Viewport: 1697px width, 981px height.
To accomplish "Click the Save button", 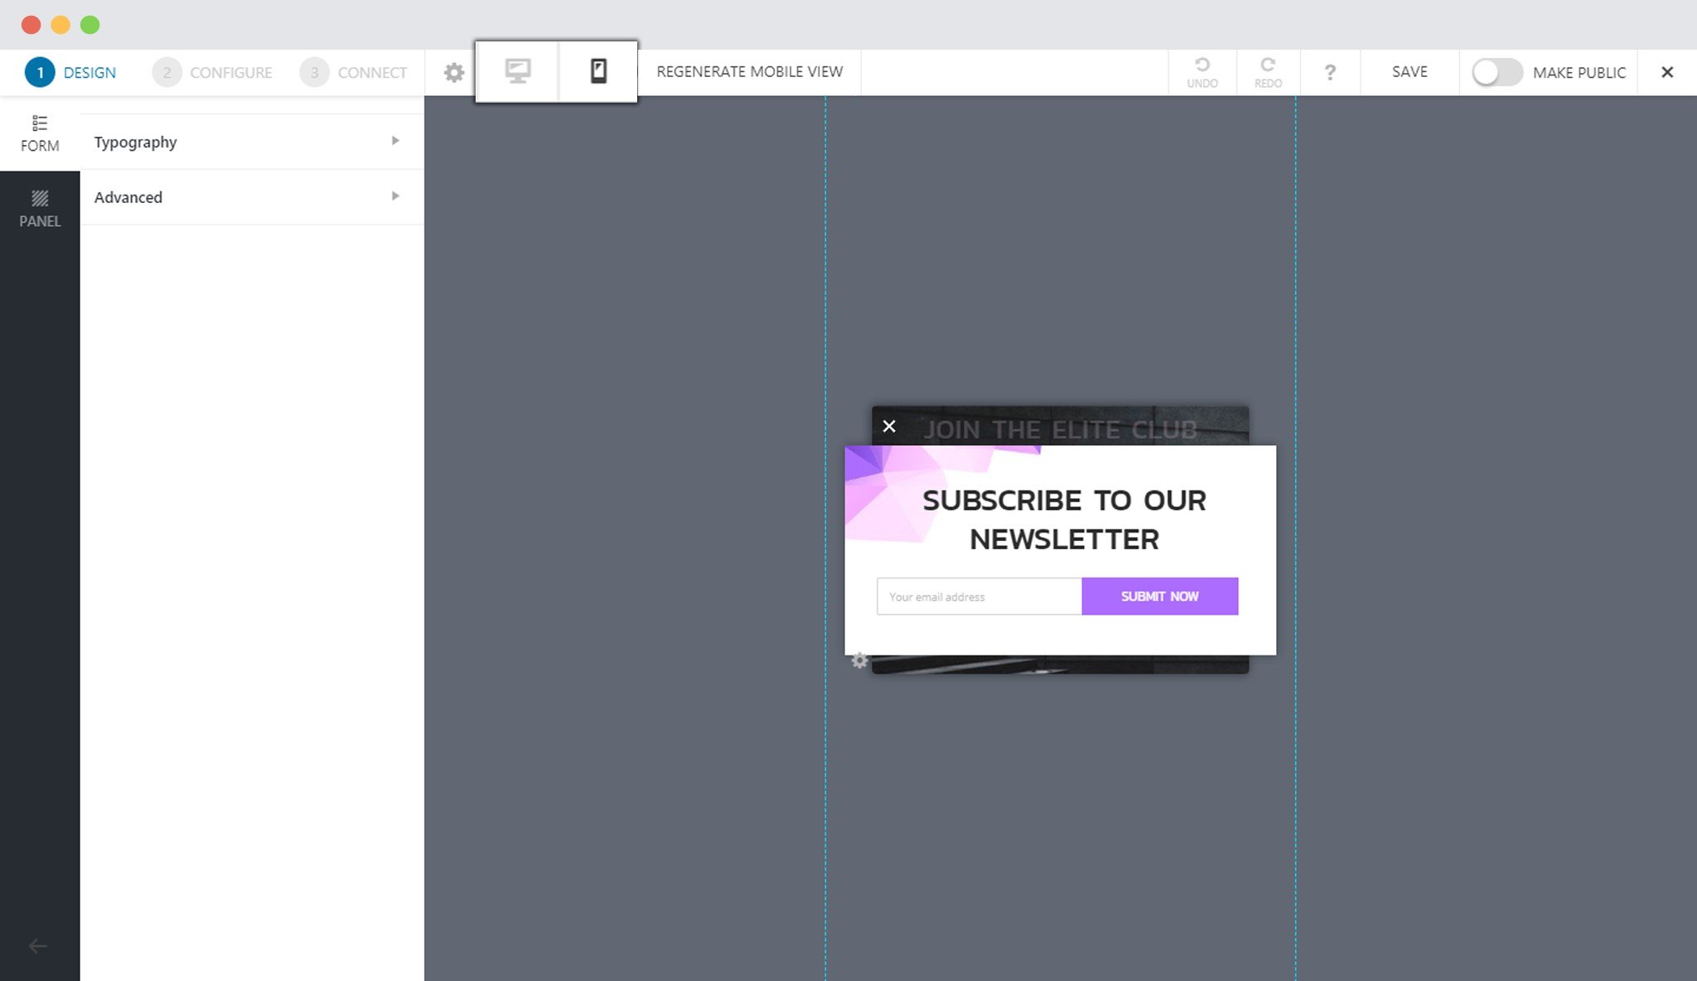I will click(x=1409, y=72).
